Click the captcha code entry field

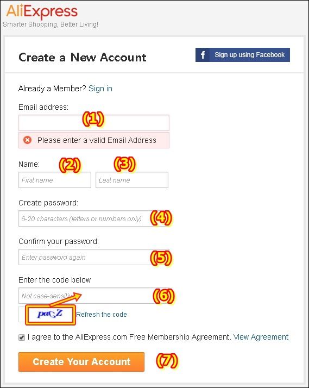coord(94,296)
